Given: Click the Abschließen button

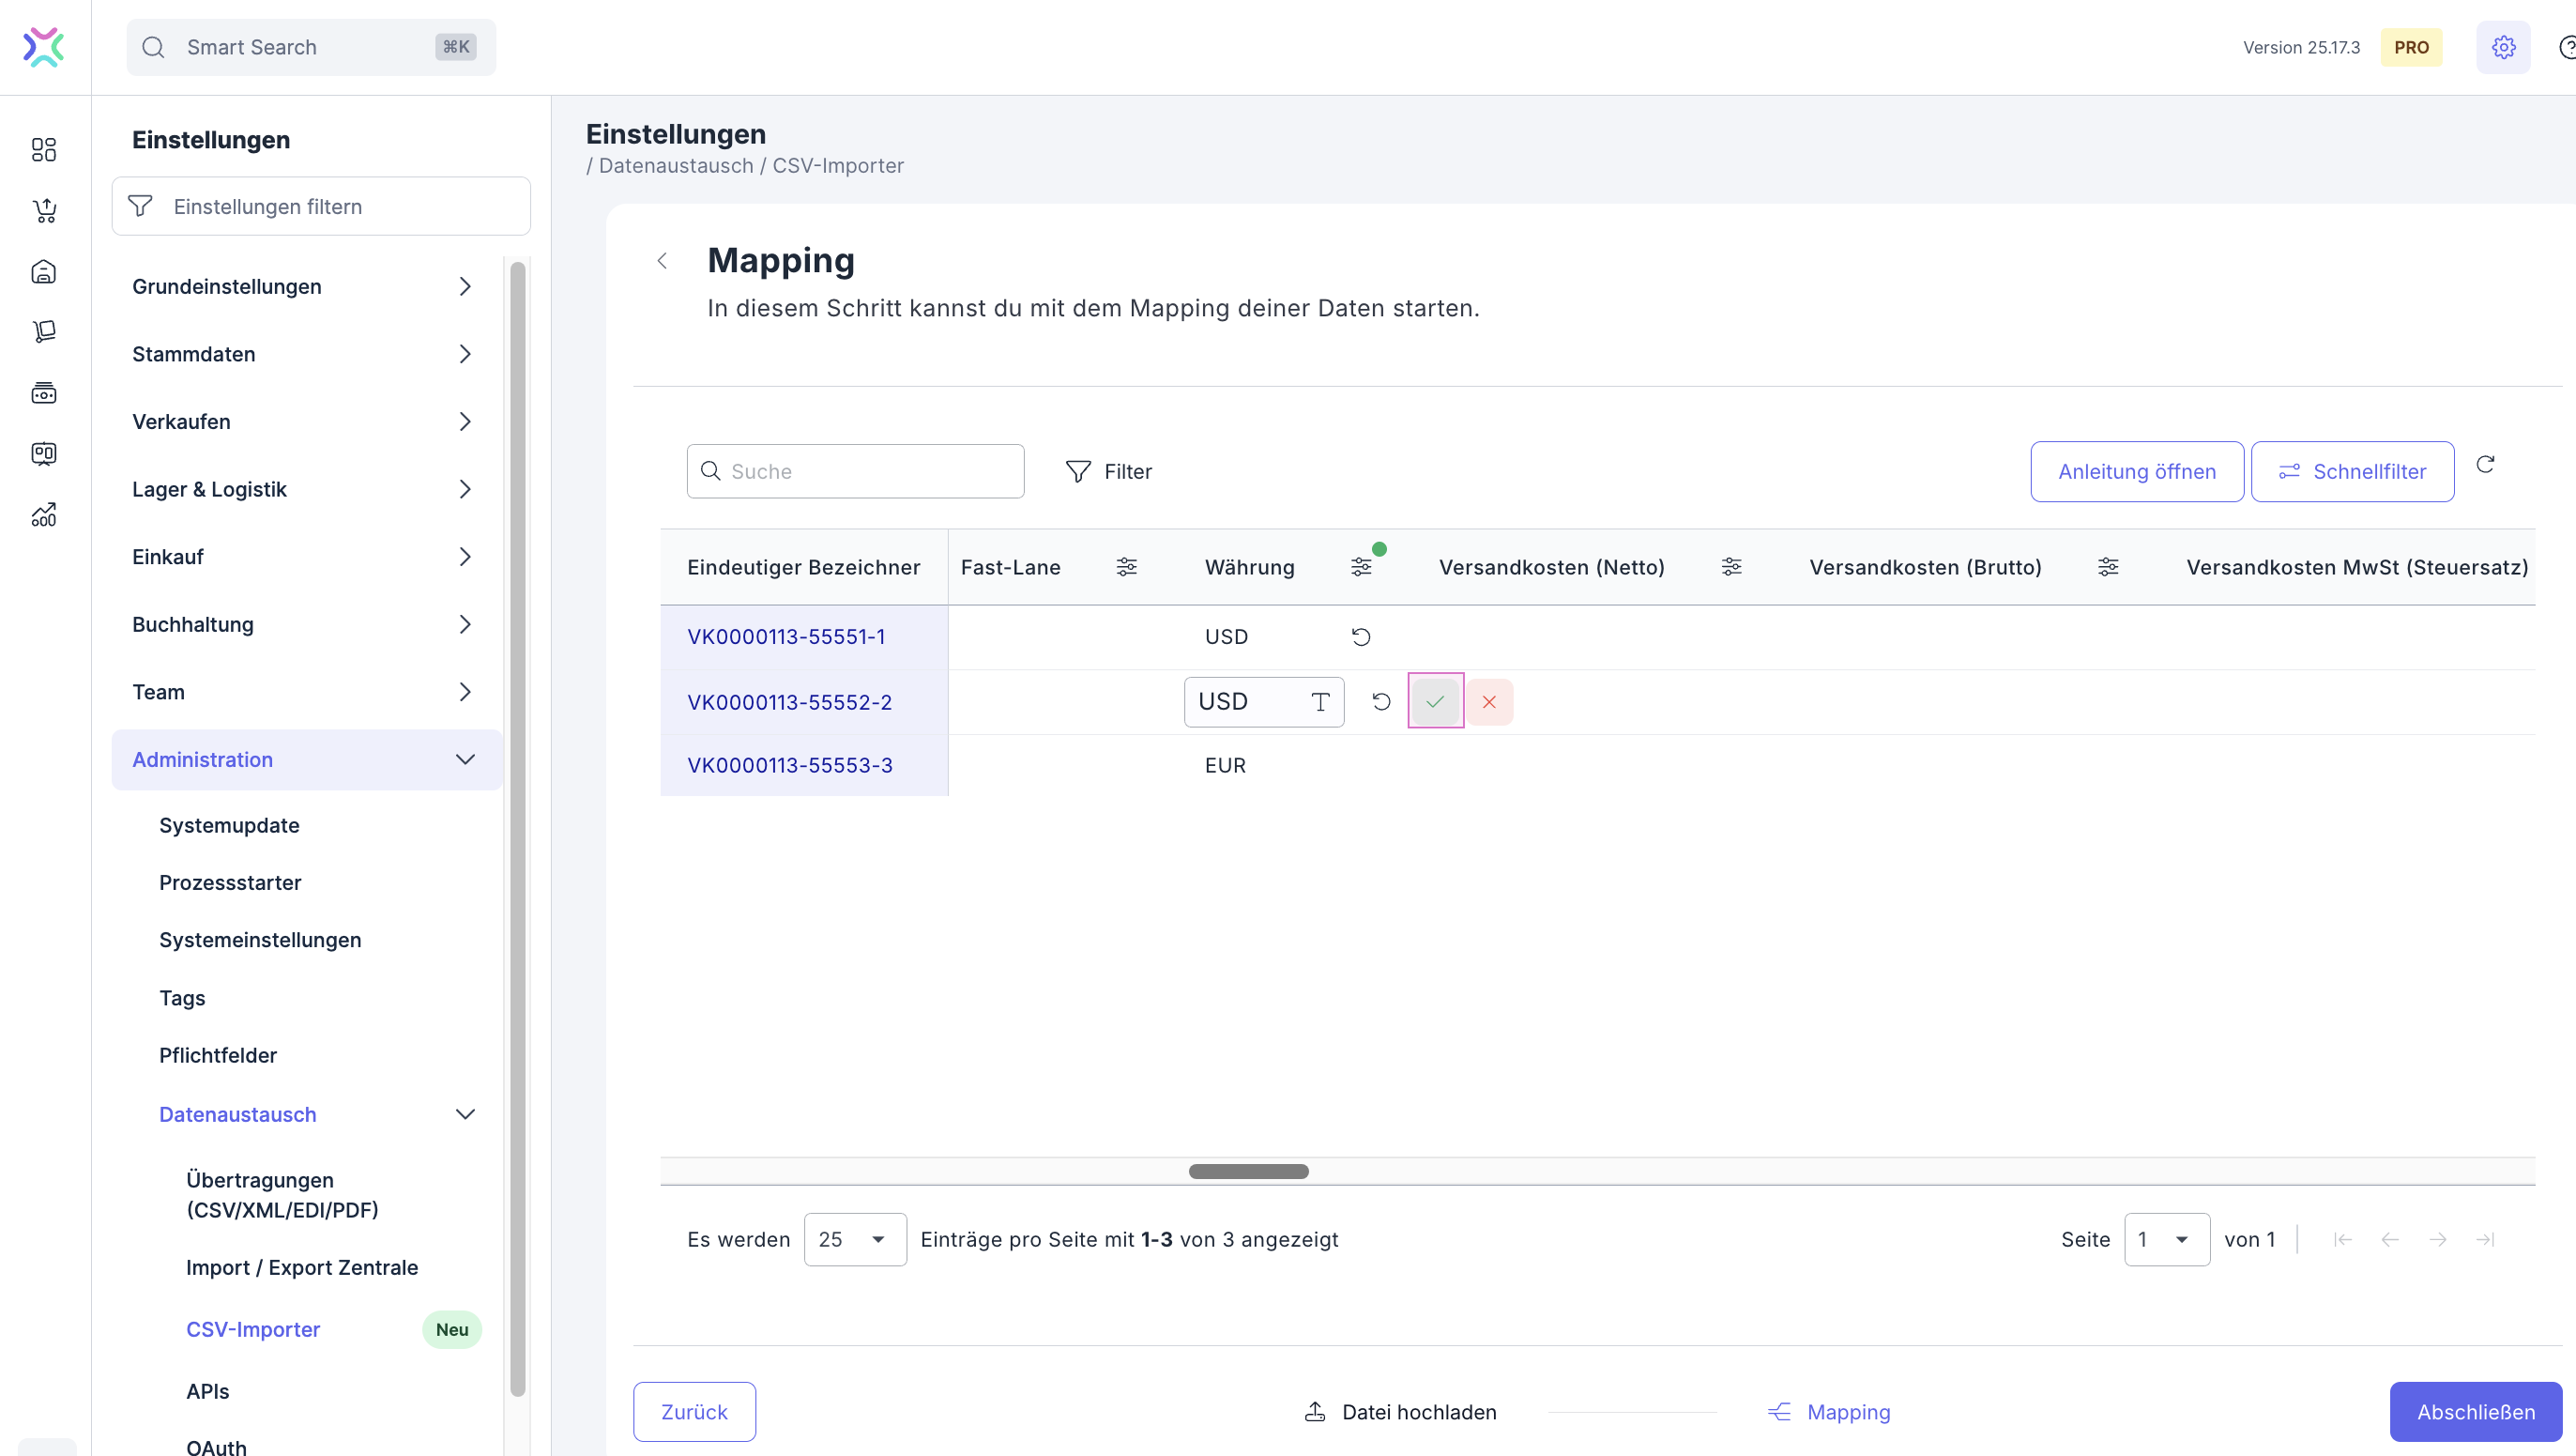Looking at the screenshot, I should (x=2475, y=1411).
